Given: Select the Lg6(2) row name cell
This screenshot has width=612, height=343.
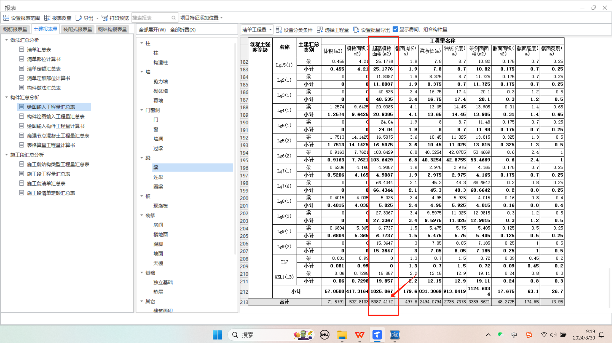Looking at the screenshot, I should [284, 156].
